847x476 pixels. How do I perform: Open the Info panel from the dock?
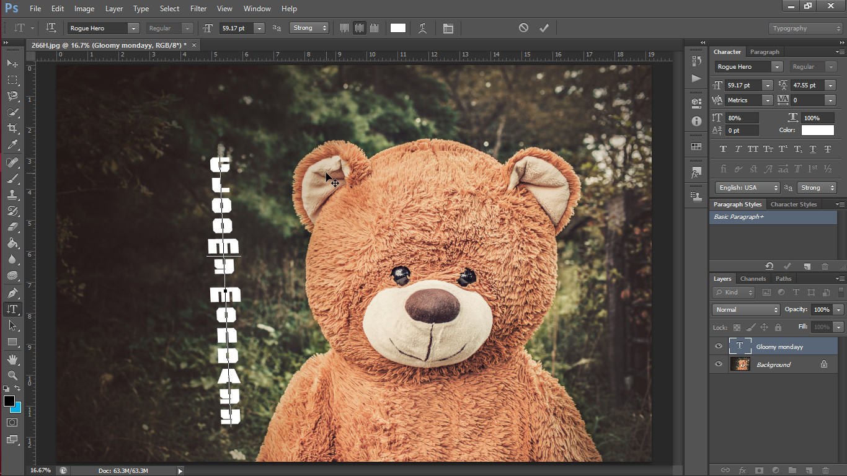click(x=696, y=121)
